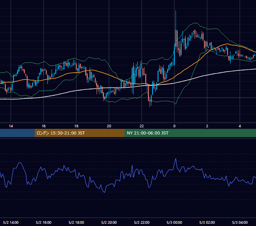The width and height of the screenshot is (256, 226).
Task: Click the 5/2 14:00 time label
Action: [x=11, y=222]
